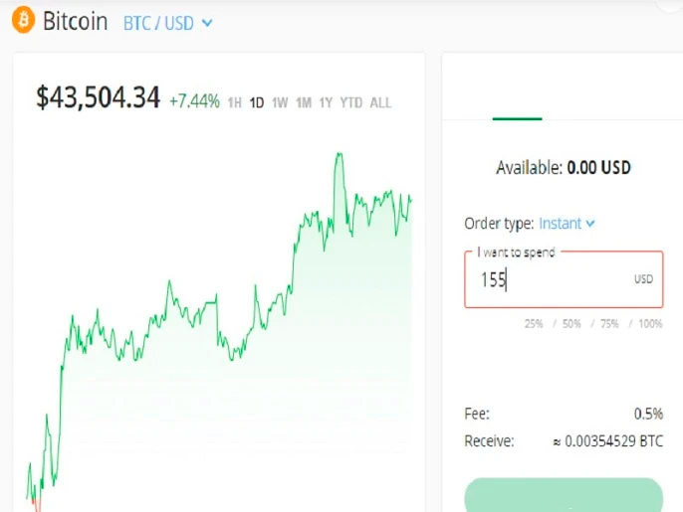Expand the BTC / USD chevron arrow
The width and height of the screenshot is (683, 512).
[x=207, y=22]
